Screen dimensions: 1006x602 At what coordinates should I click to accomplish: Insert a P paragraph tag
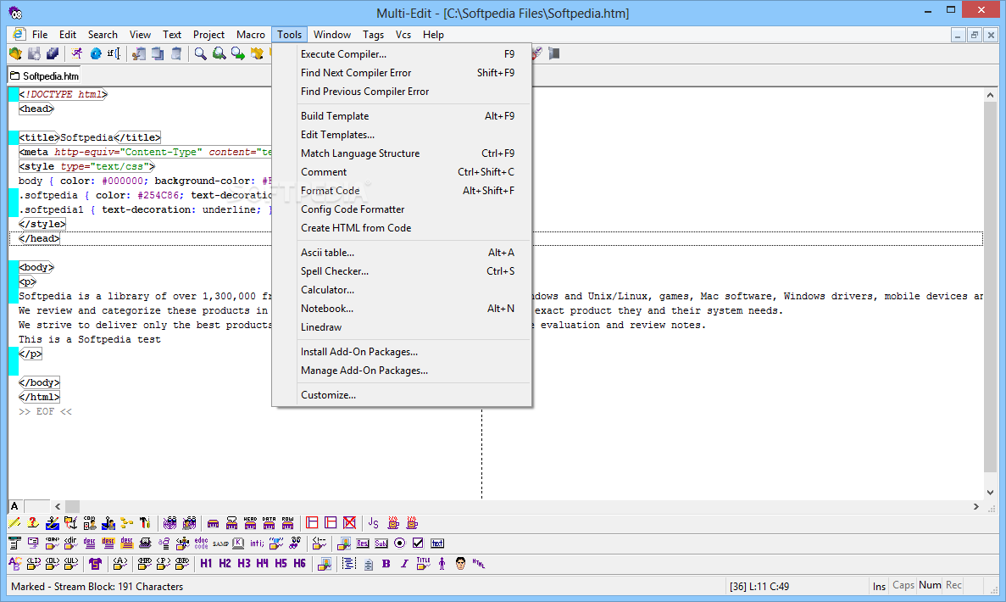[164, 564]
